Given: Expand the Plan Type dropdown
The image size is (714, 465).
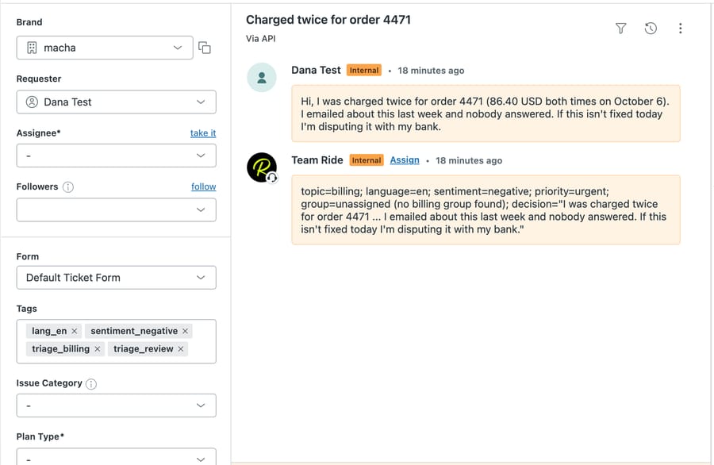Looking at the screenshot, I should [x=116, y=457].
